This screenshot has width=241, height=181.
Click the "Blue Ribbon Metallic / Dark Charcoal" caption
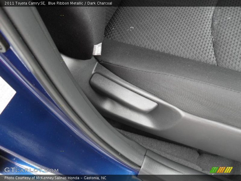pyautogui.click(x=80, y=3)
